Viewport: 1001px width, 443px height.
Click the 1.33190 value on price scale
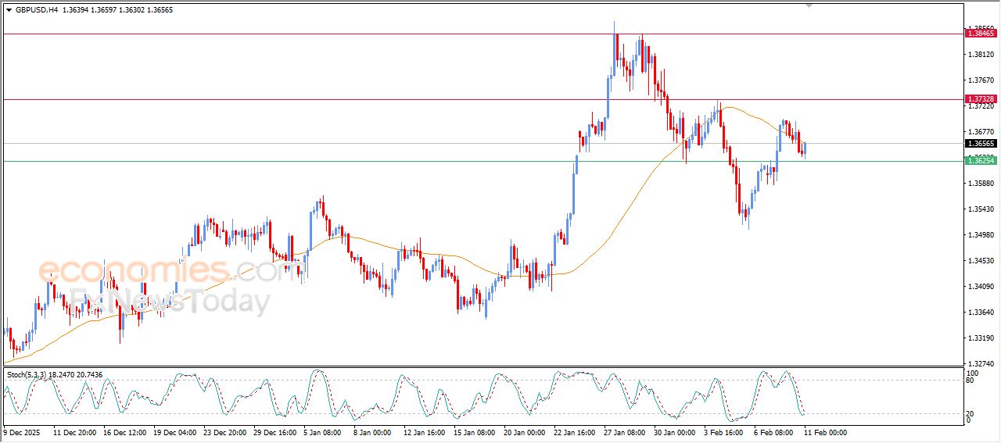pyautogui.click(x=981, y=338)
